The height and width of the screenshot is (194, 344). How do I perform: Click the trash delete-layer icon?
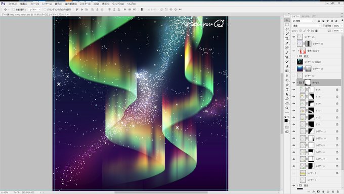coord(337,191)
